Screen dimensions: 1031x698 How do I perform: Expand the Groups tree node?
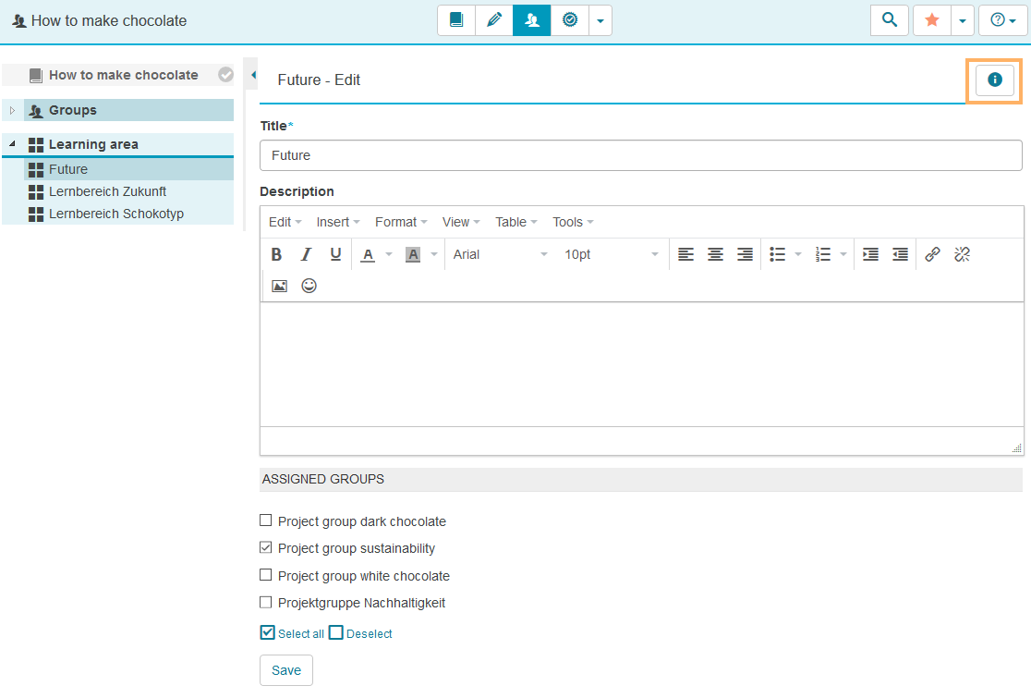click(x=12, y=111)
